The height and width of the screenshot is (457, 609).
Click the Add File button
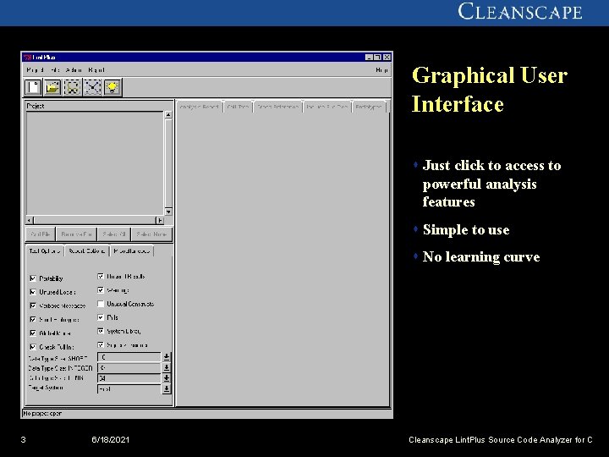pyautogui.click(x=41, y=234)
